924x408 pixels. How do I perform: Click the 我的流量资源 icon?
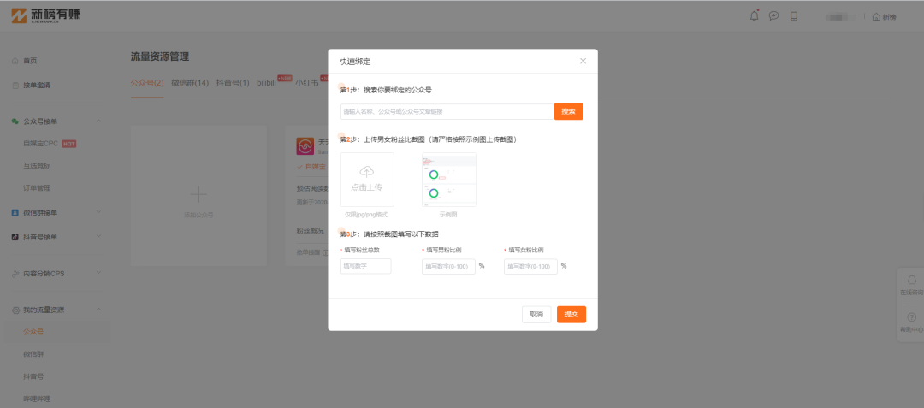pyautogui.click(x=15, y=310)
